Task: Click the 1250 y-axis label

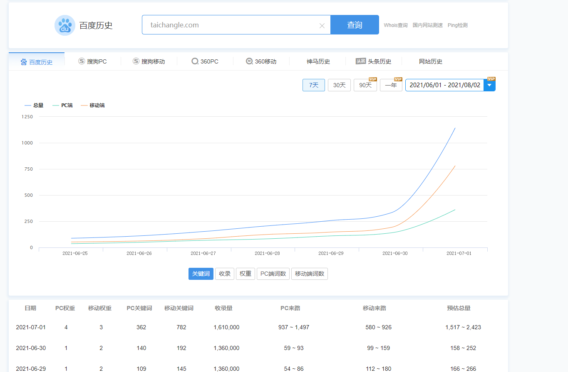Action: pos(27,117)
